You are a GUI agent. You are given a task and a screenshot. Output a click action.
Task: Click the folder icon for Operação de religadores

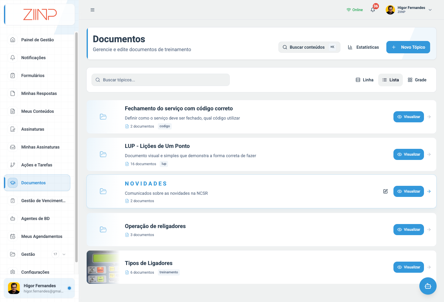103,230
